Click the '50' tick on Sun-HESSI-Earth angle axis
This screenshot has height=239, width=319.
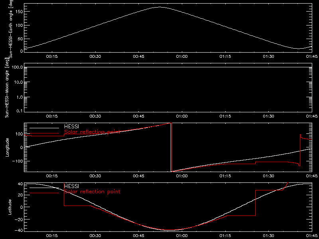click(20, 39)
